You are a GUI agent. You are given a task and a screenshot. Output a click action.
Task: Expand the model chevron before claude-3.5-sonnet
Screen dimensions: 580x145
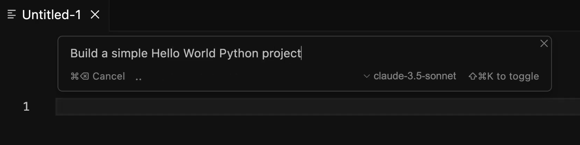(367, 76)
